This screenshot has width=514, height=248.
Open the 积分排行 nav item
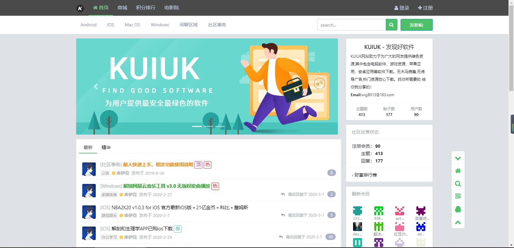[146, 8]
